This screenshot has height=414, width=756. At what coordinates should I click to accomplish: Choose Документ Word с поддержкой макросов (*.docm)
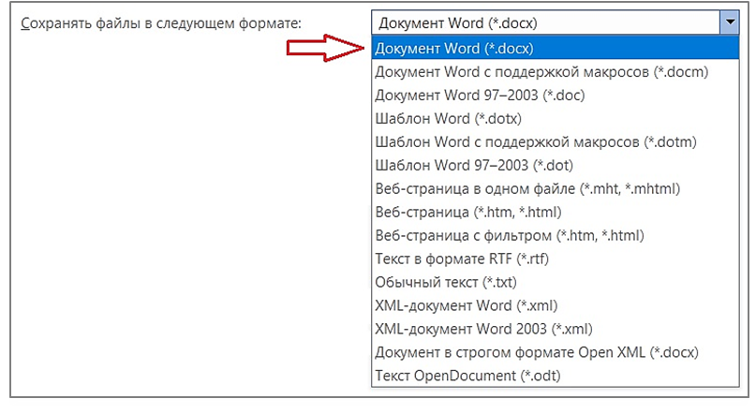tap(541, 71)
